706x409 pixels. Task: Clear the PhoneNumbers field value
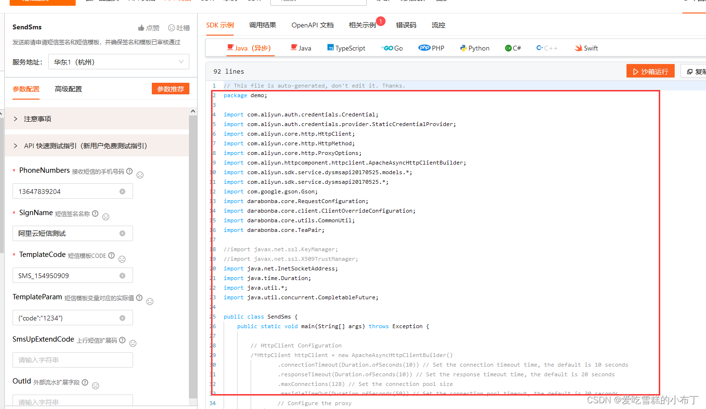pos(122,192)
